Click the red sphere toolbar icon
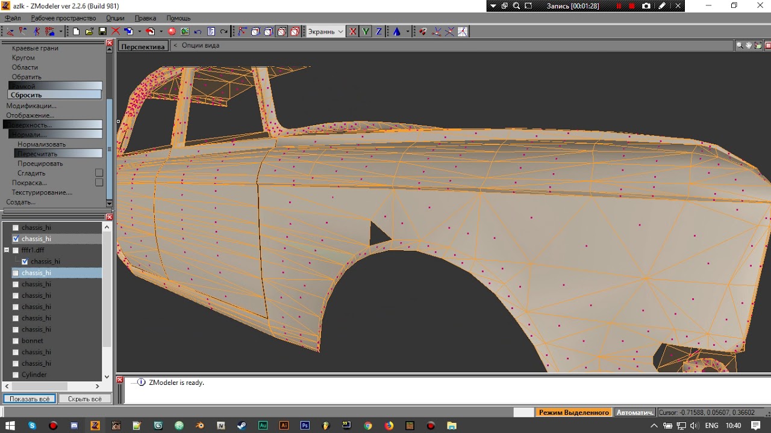The image size is (771, 433). point(172,31)
